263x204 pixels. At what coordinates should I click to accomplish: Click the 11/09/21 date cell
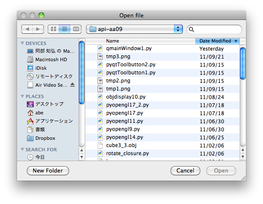pos(212,57)
